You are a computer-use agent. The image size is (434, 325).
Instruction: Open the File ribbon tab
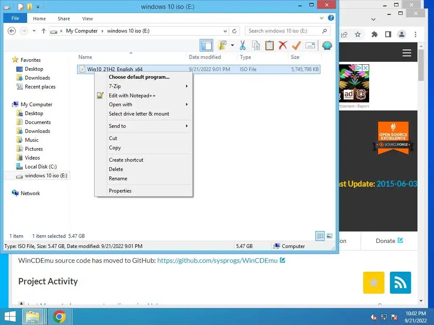pos(15,18)
